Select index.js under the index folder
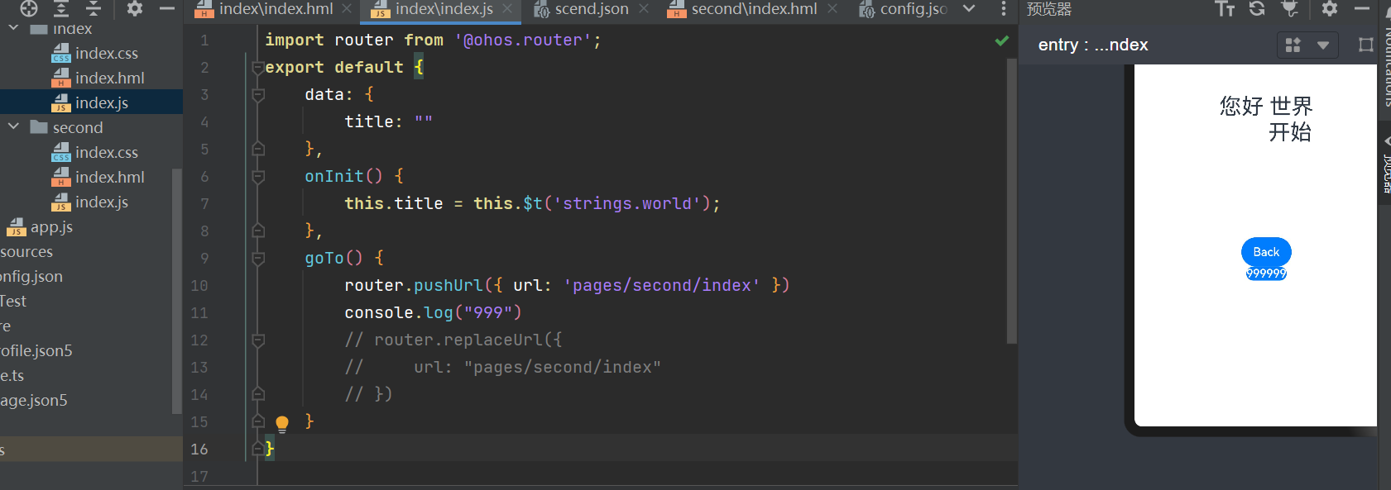The width and height of the screenshot is (1391, 490). coord(101,102)
